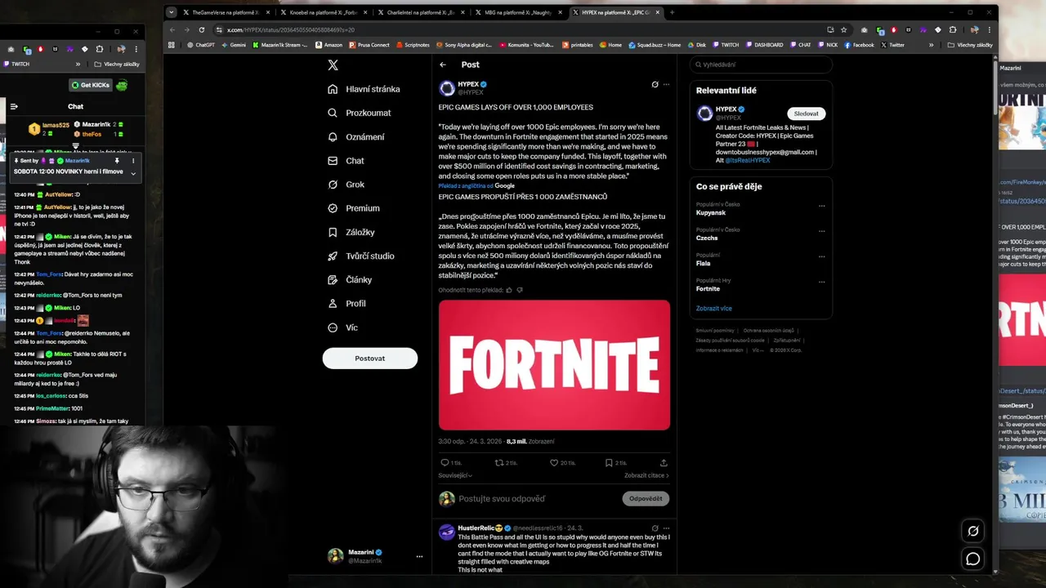Click HYPEX avatar on the post
Screen dimensions: 1046x588
447,88
